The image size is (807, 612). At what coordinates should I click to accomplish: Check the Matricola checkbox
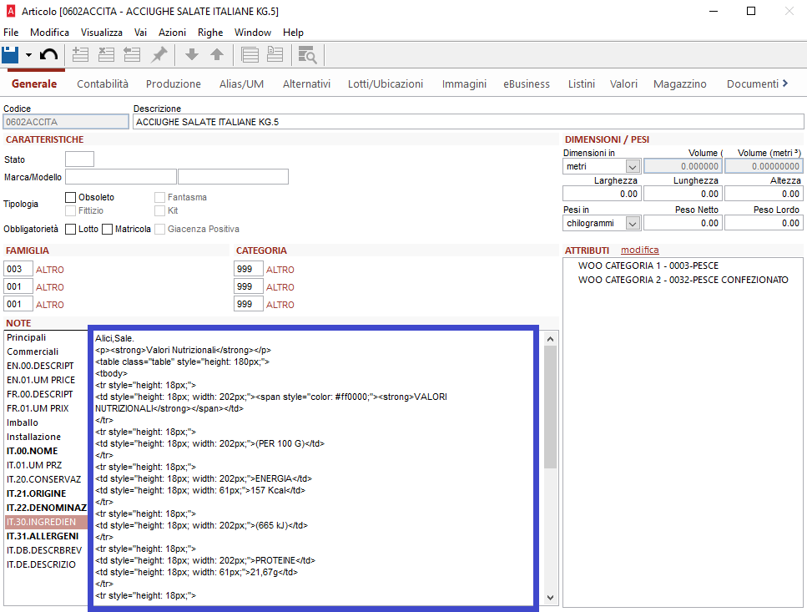tap(108, 229)
